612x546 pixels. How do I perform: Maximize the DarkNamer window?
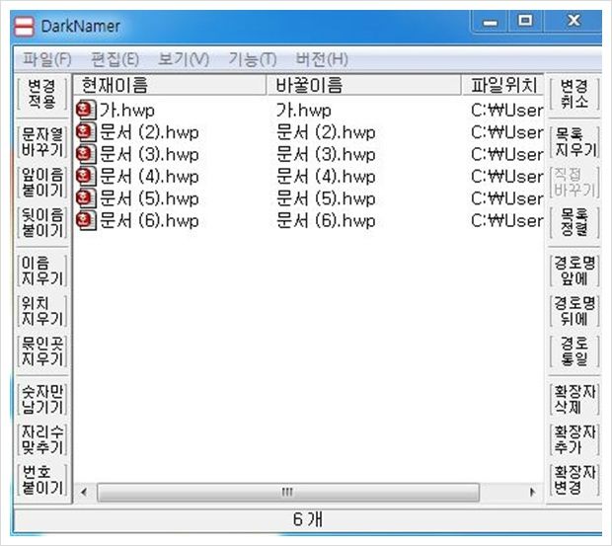point(525,22)
